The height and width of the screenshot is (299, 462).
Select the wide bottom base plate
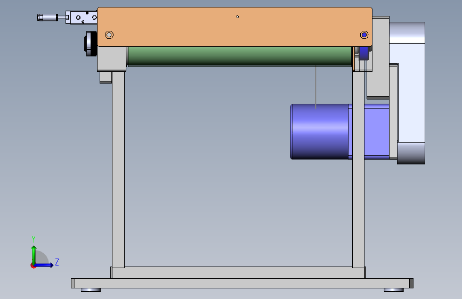pyautogui.click(x=242, y=283)
